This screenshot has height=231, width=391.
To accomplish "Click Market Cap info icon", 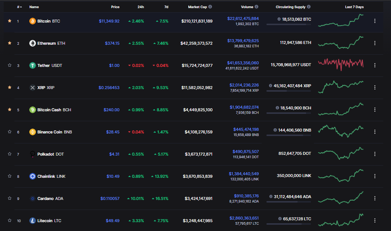I will (210, 7).
